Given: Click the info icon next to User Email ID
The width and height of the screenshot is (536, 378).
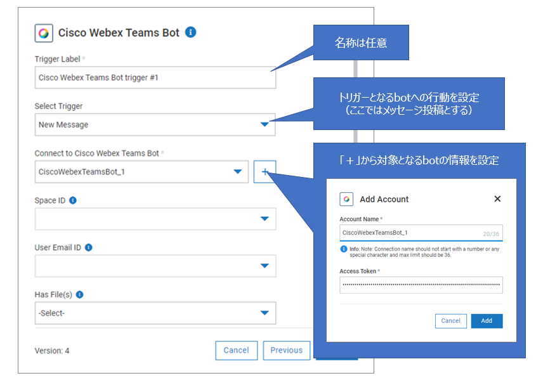Looking at the screenshot, I should coord(89,247).
